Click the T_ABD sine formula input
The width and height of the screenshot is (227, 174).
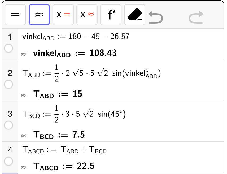coord(92,73)
